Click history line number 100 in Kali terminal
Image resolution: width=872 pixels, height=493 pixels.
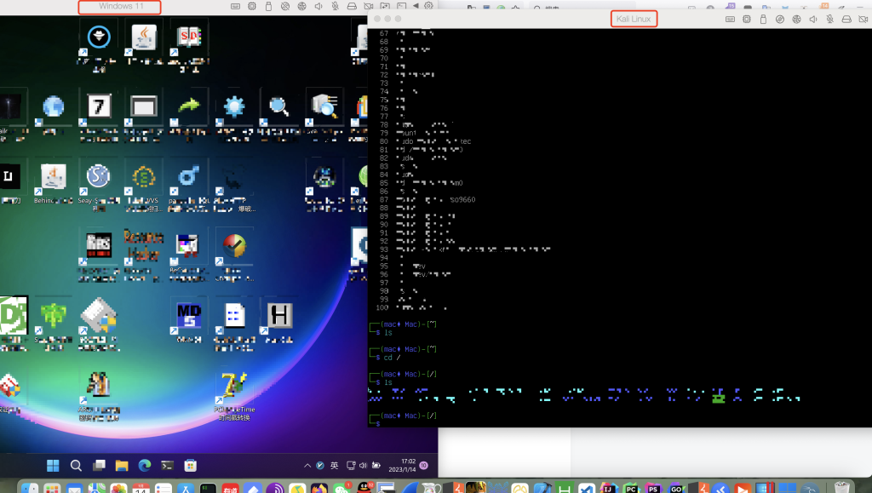[382, 307]
